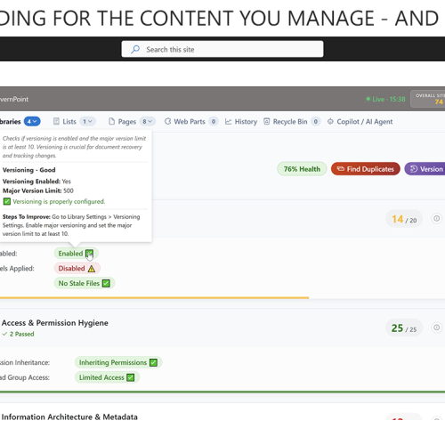Click the History chart icon
The image size is (445, 445).
coord(228,122)
